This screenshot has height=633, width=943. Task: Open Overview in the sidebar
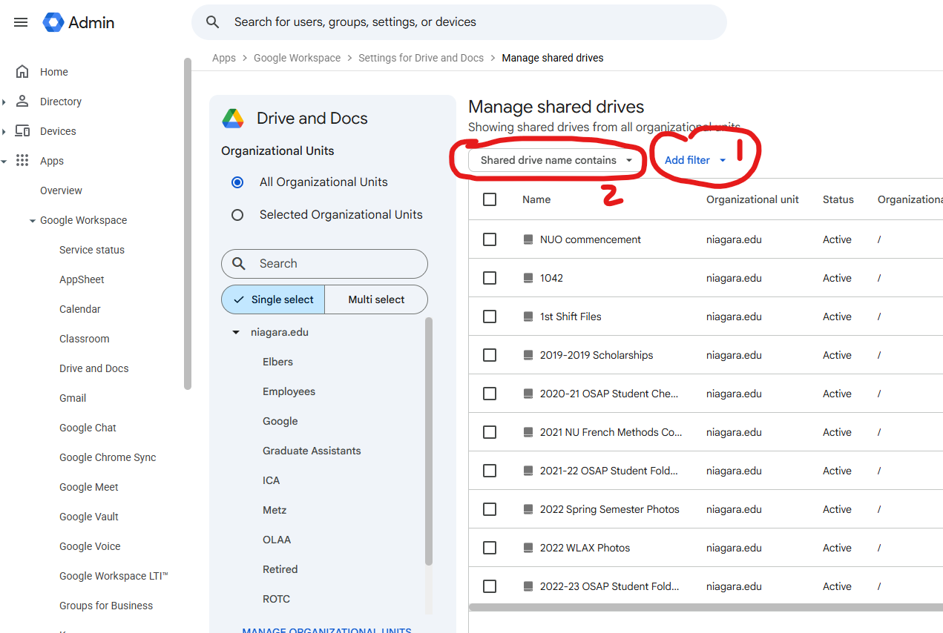pyautogui.click(x=61, y=190)
